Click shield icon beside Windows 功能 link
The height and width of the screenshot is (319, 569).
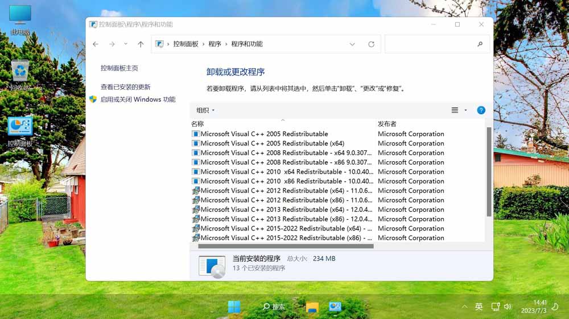(x=93, y=99)
